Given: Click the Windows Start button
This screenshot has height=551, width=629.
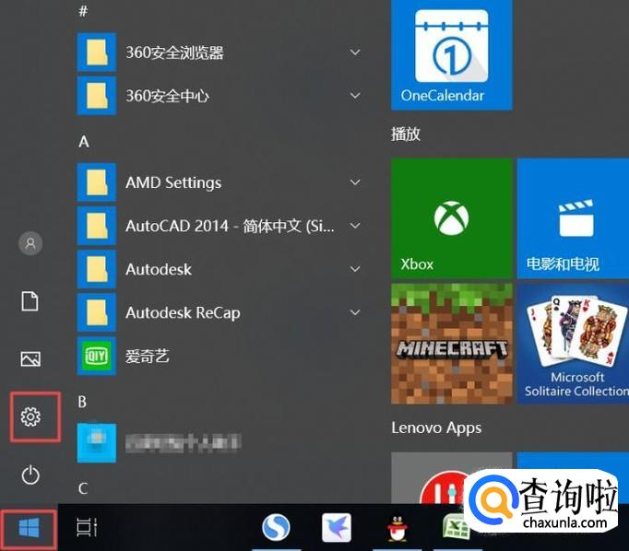Looking at the screenshot, I should [30, 527].
